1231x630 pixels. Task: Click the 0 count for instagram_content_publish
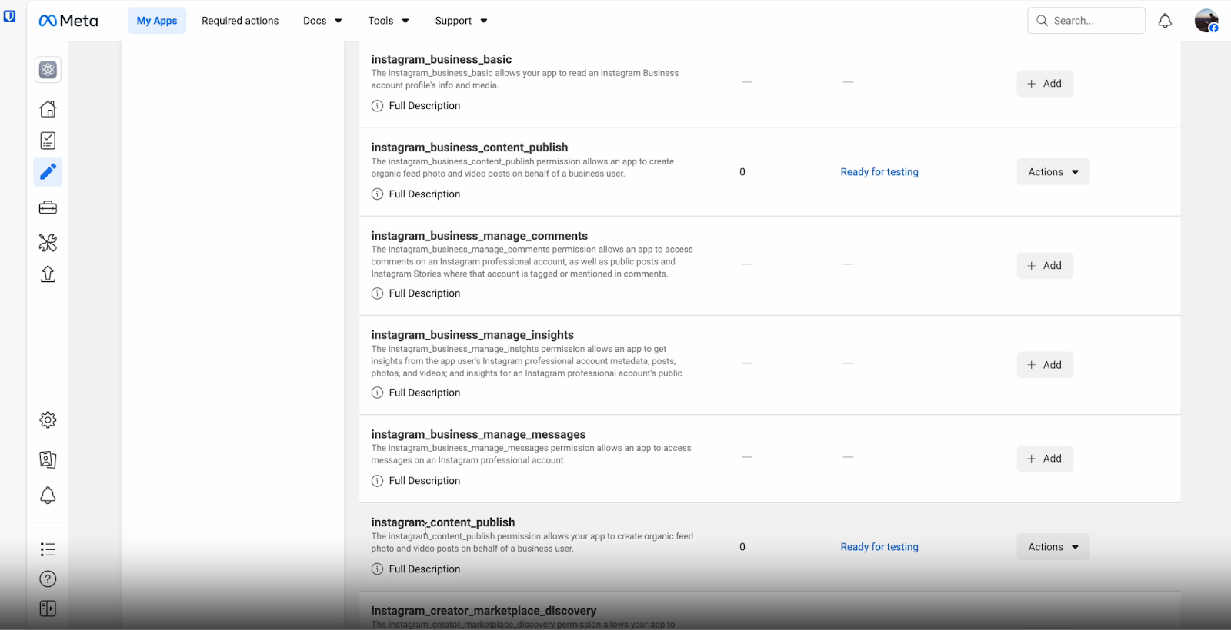click(742, 547)
